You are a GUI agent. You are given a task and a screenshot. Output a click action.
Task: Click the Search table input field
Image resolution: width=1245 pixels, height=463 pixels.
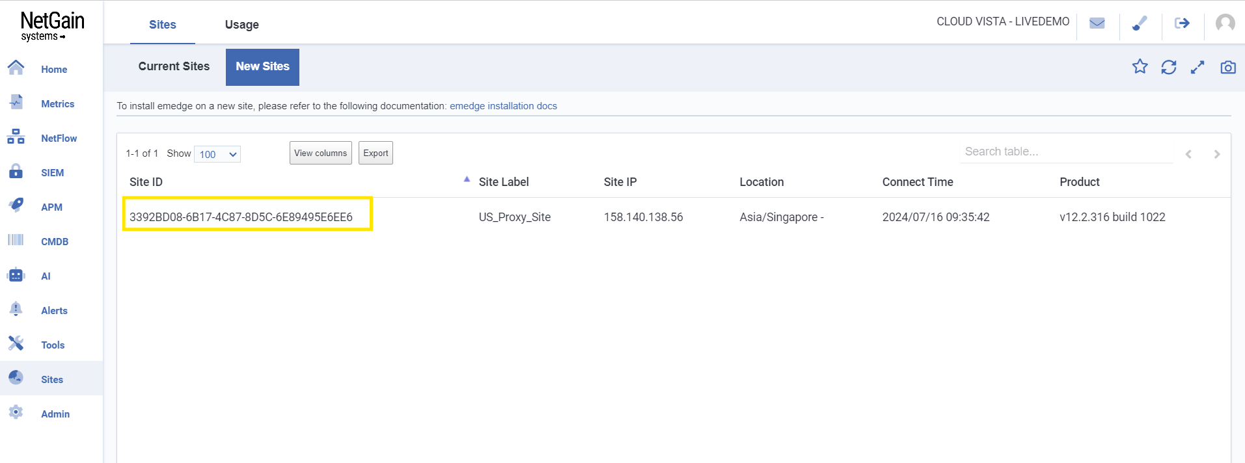pyautogui.click(x=1066, y=152)
